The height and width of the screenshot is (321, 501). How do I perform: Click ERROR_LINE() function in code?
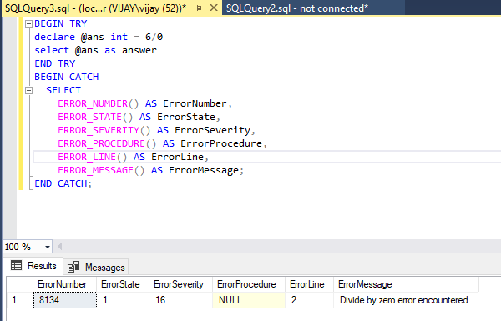pyautogui.click(x=93, y=157)
